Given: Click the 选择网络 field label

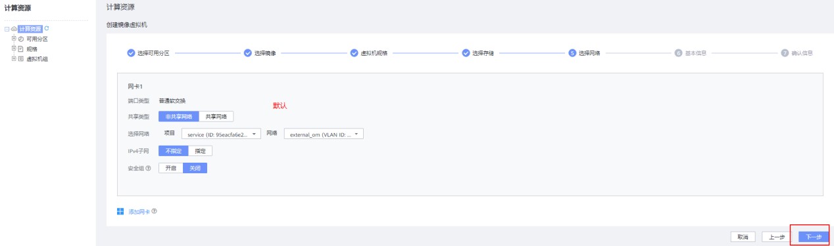Looking at the screenshot, I should [138, 134].
